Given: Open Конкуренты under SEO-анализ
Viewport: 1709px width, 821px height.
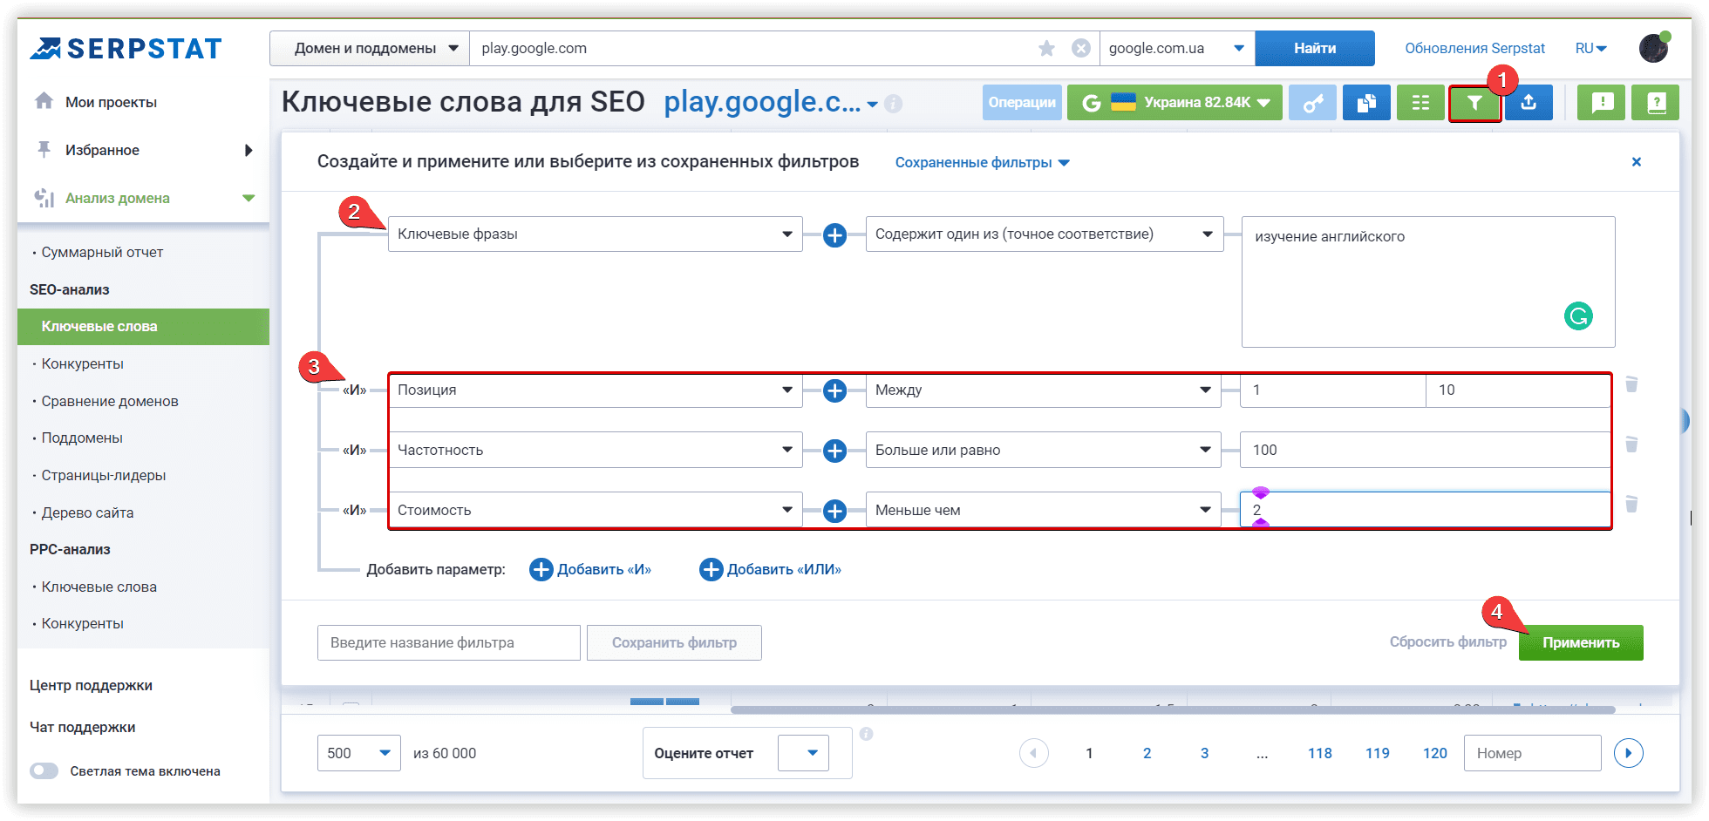Looking at the screenshot, I should [x=82, y=364].
